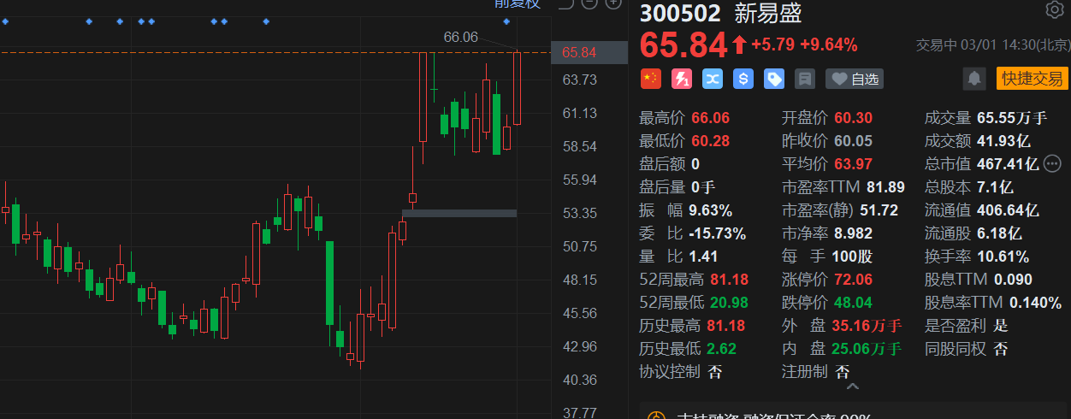Click the China flag market icon
The image size is (1071, 419).
pos(651,79)
